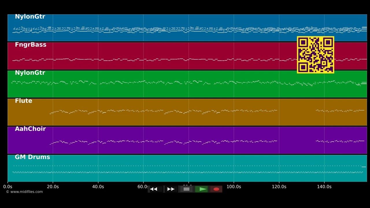This screenshot has height=208, width=370.
Task: Click the 100.0s timeline marker
Action: point(234,187)
